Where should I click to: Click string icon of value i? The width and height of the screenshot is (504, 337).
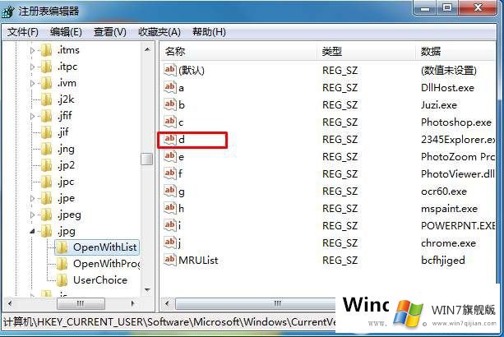[169, 226]
